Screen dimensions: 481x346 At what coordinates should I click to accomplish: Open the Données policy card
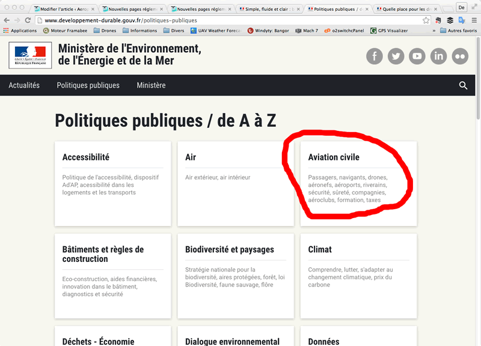[358, 336]
